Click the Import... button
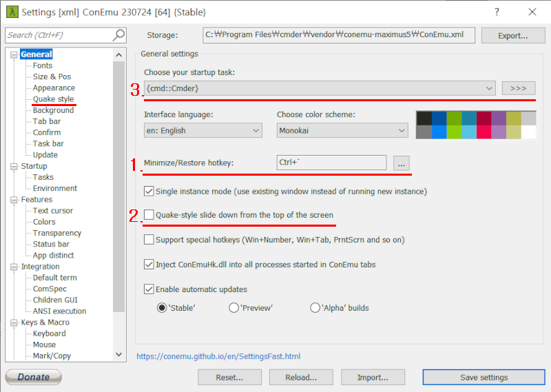 373,378
